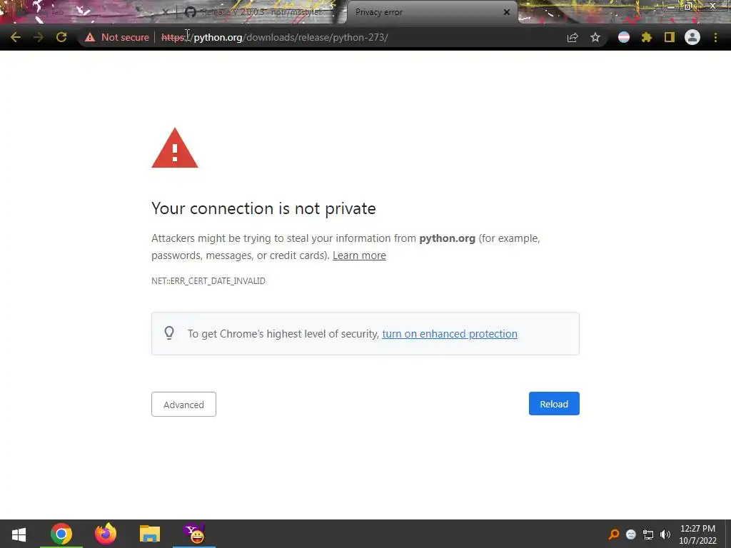731x548 pixels.
Task: Click the white face tray icon
Action: (x=631, y=534)
